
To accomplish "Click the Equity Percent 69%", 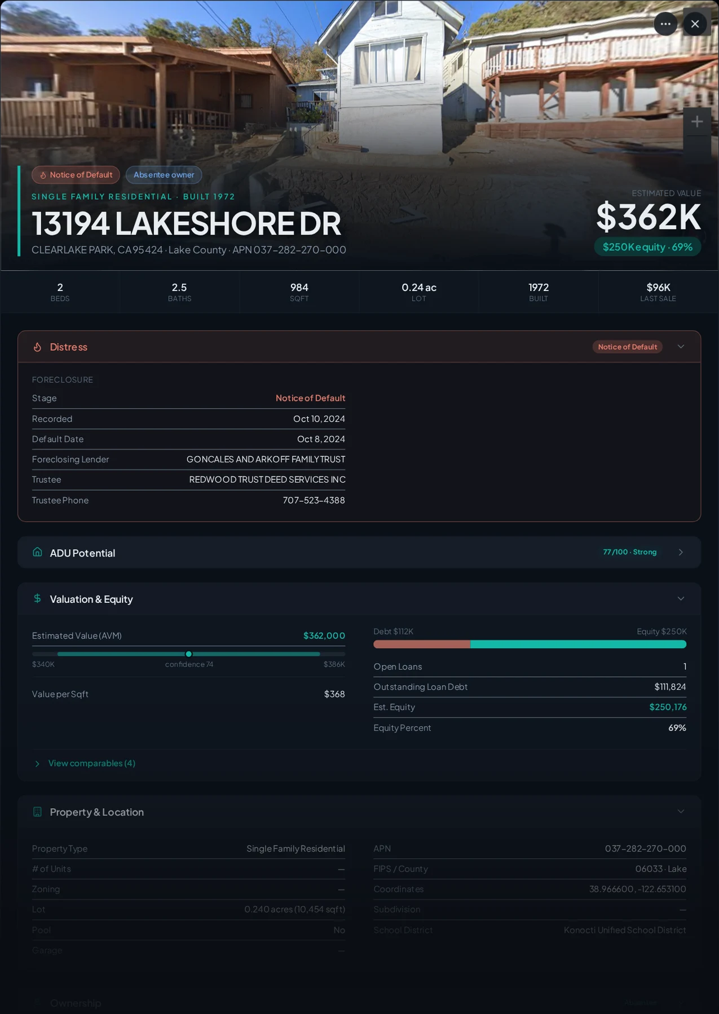I will tap(677, 728).
